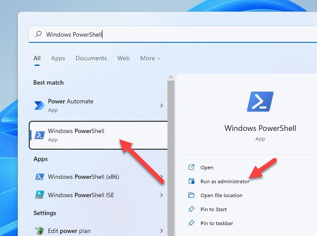Click the Windows PowerShell ISE icon
The image size is (317, 236).
pyautogui.click(x=40, y=195)
